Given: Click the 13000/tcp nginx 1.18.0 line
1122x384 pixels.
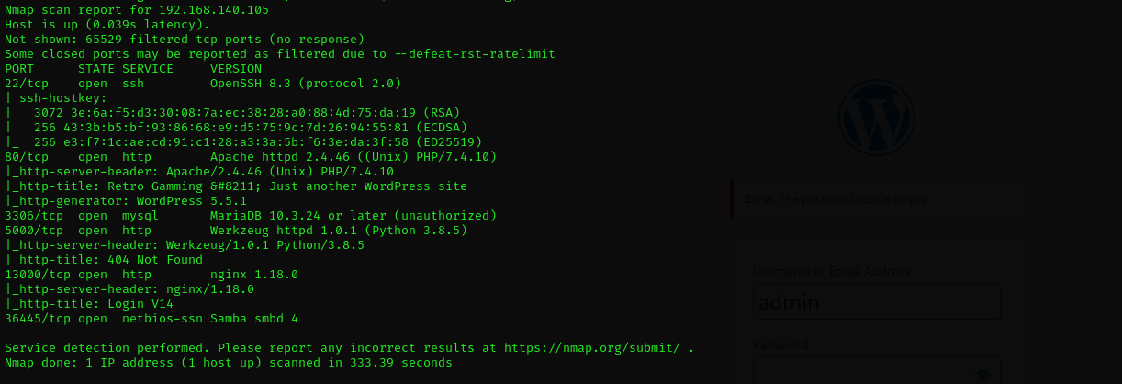Looking at the screenshot, I should point(151,275).
